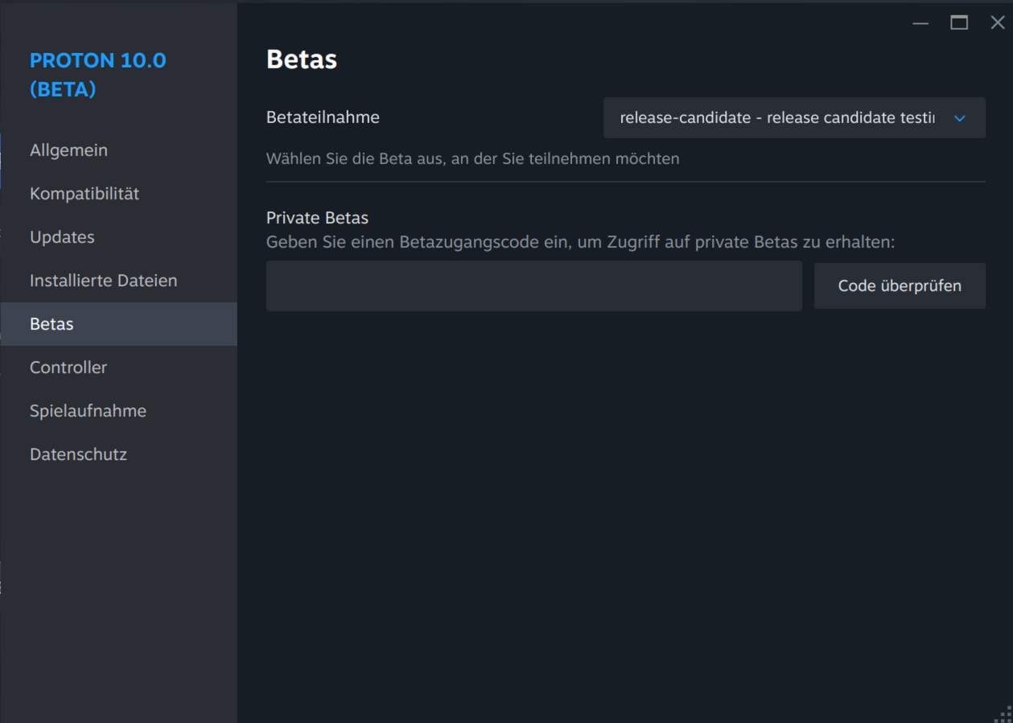Maximize the Proton properties window
This screenshot has width=1013, height=723.
point(959,23)
